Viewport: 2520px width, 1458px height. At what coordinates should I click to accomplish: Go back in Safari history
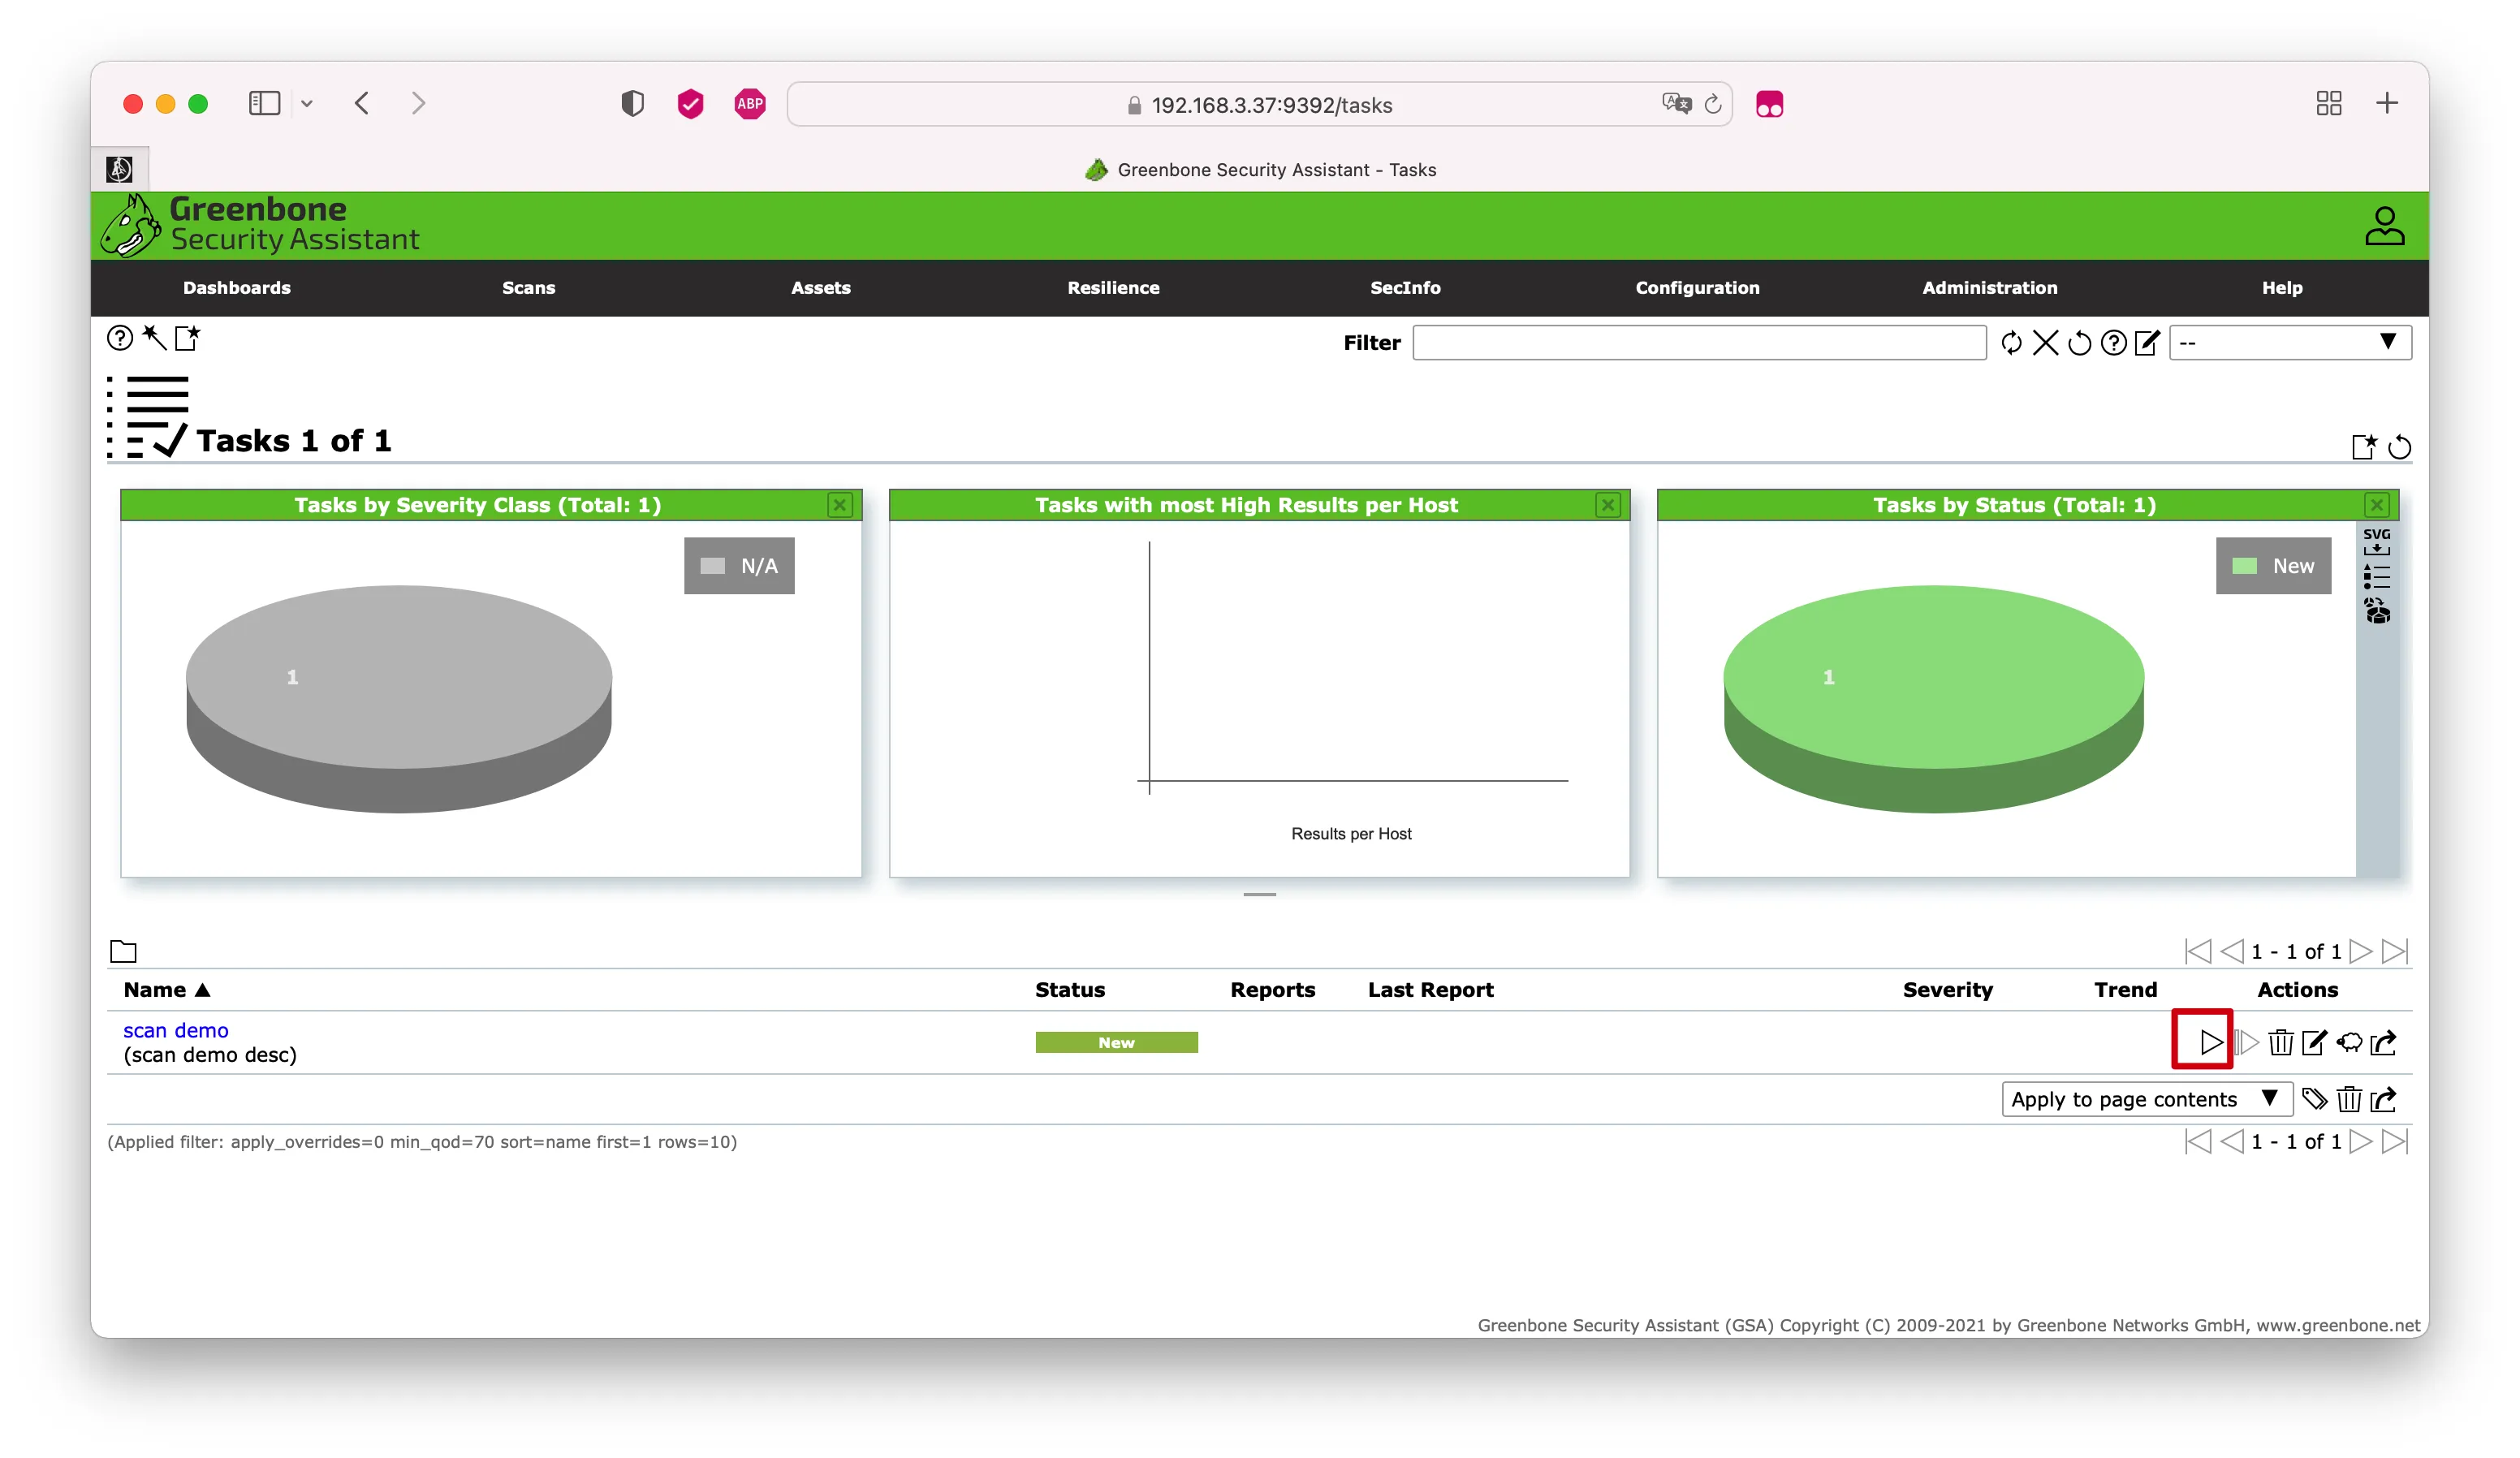pyautogui.click(x=362, y=103)
